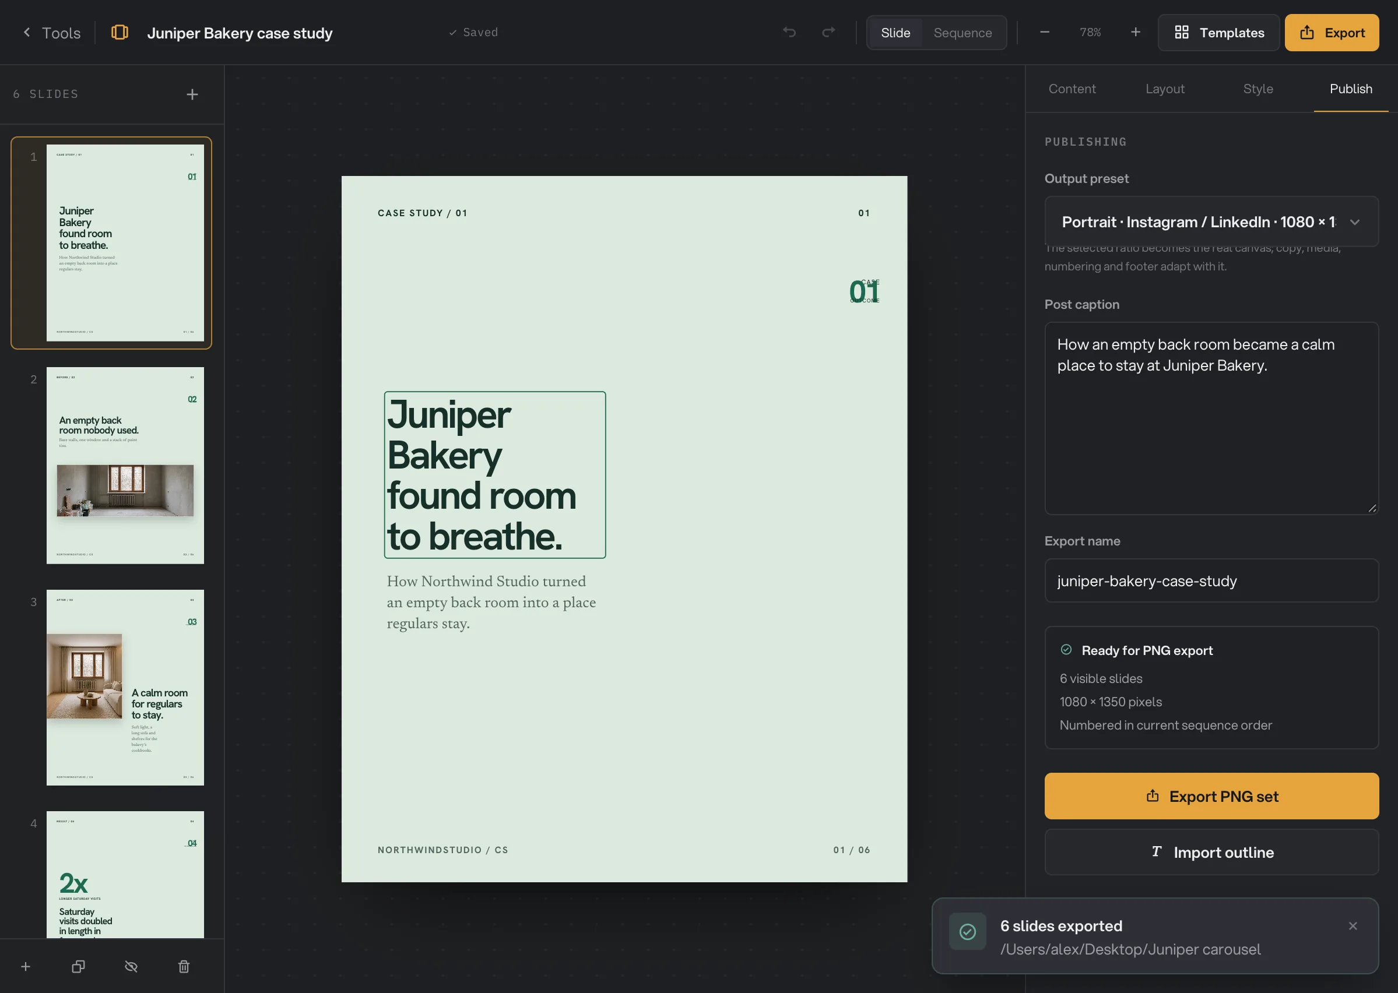Screen dimensions: 1398x993
Task: Switch to Sequence view mode
Action: [x=963, y=33]
